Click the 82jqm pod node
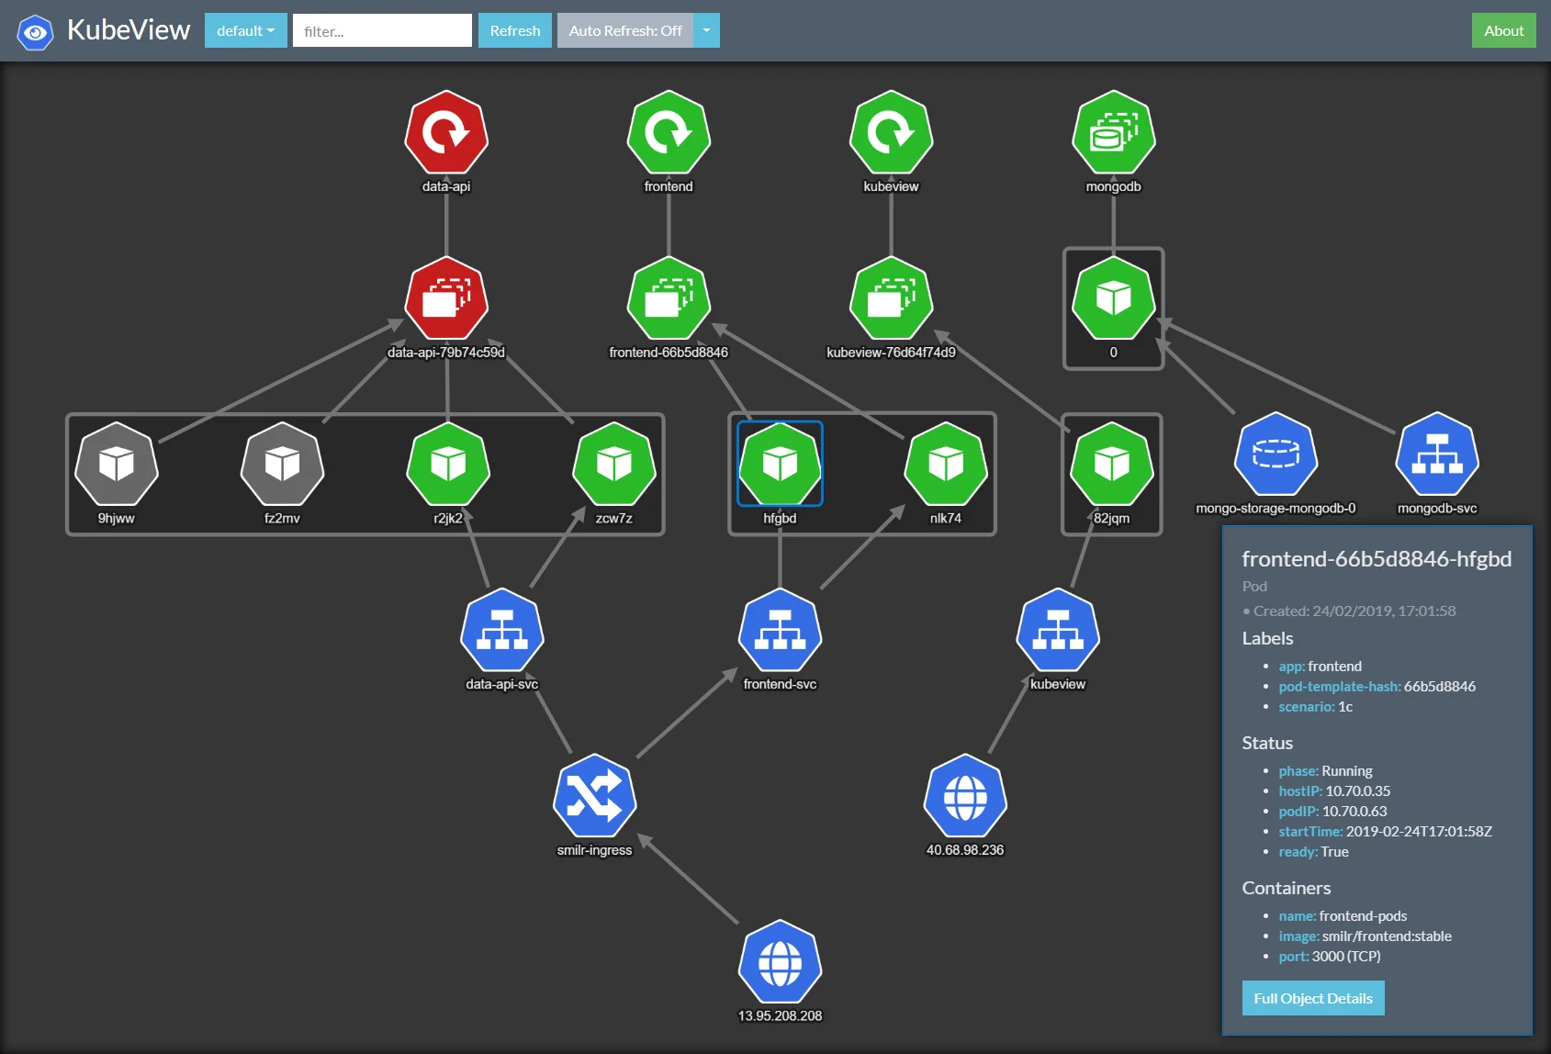Viewport: 1551px width, 1054px height. coord(1112,465)
